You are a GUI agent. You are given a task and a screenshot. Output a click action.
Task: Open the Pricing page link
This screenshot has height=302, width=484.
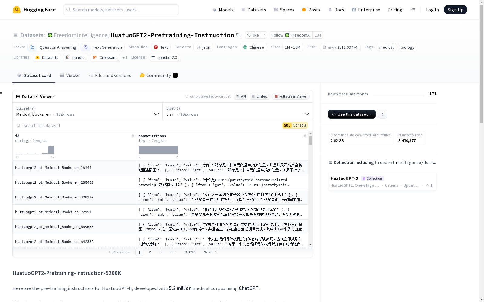395,10
